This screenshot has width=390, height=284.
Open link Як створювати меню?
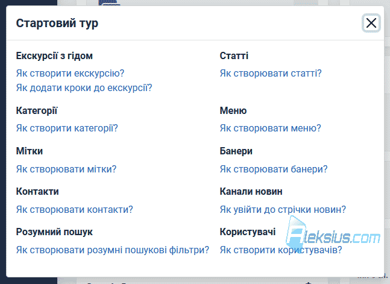click(x=271, y=128)
